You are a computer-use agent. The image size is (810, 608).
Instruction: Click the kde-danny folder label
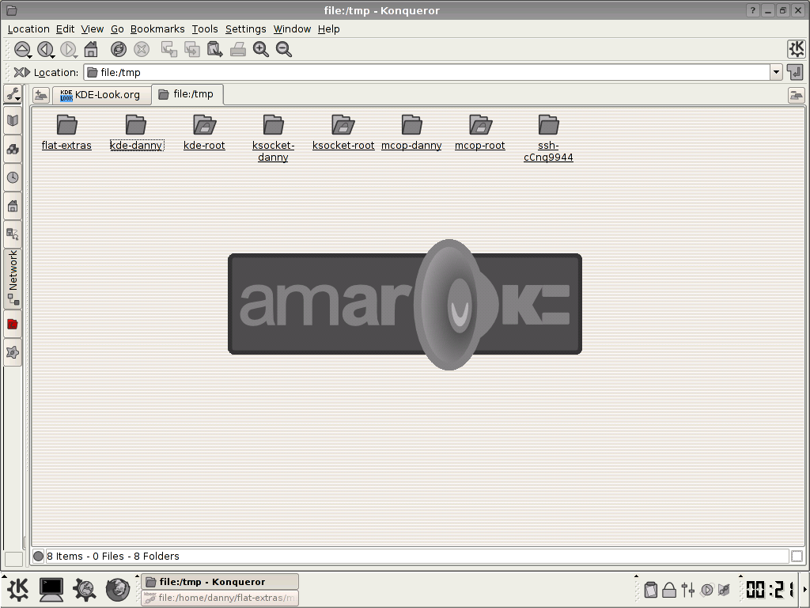click(x=136, y=146)
